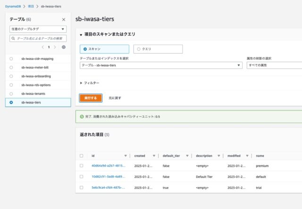The width and height of the screenshot is (302, 209).
Task: Click sb-iwasa-cidr-mapping table name
Action: (37, 59)
